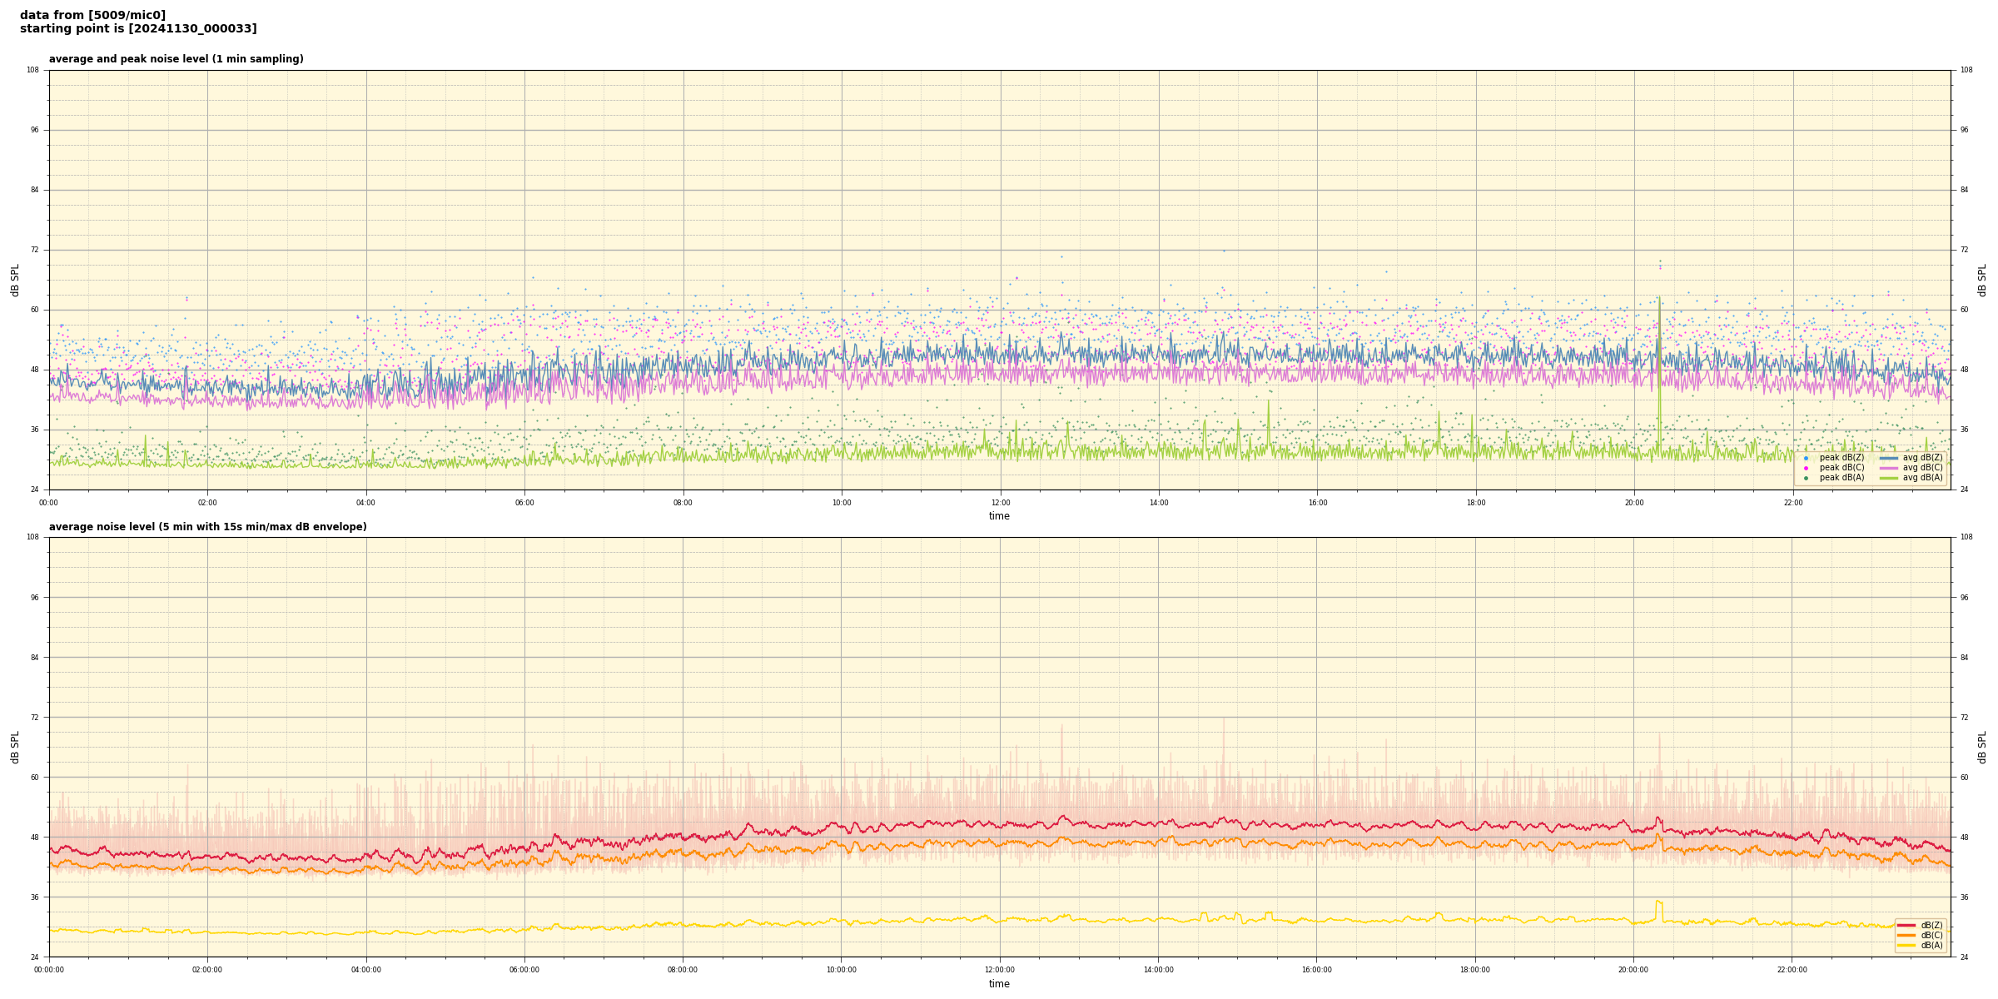Screen dimensions: 1998x999
Task: Click the left 'dB SPL' label of bottom chart
Action: click(15, 747)
